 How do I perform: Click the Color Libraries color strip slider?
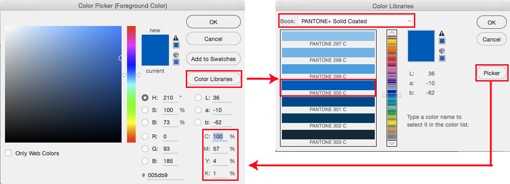tap(392, 88)
